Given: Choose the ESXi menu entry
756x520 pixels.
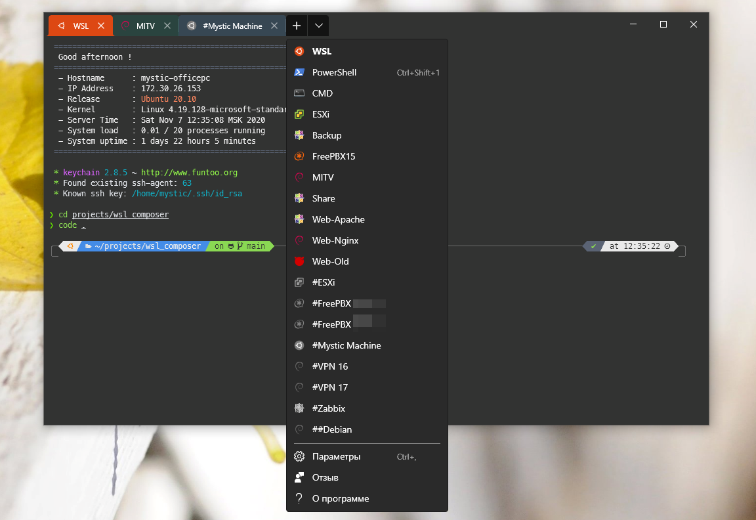Looking at the screenshot, I should pos(367,114).
